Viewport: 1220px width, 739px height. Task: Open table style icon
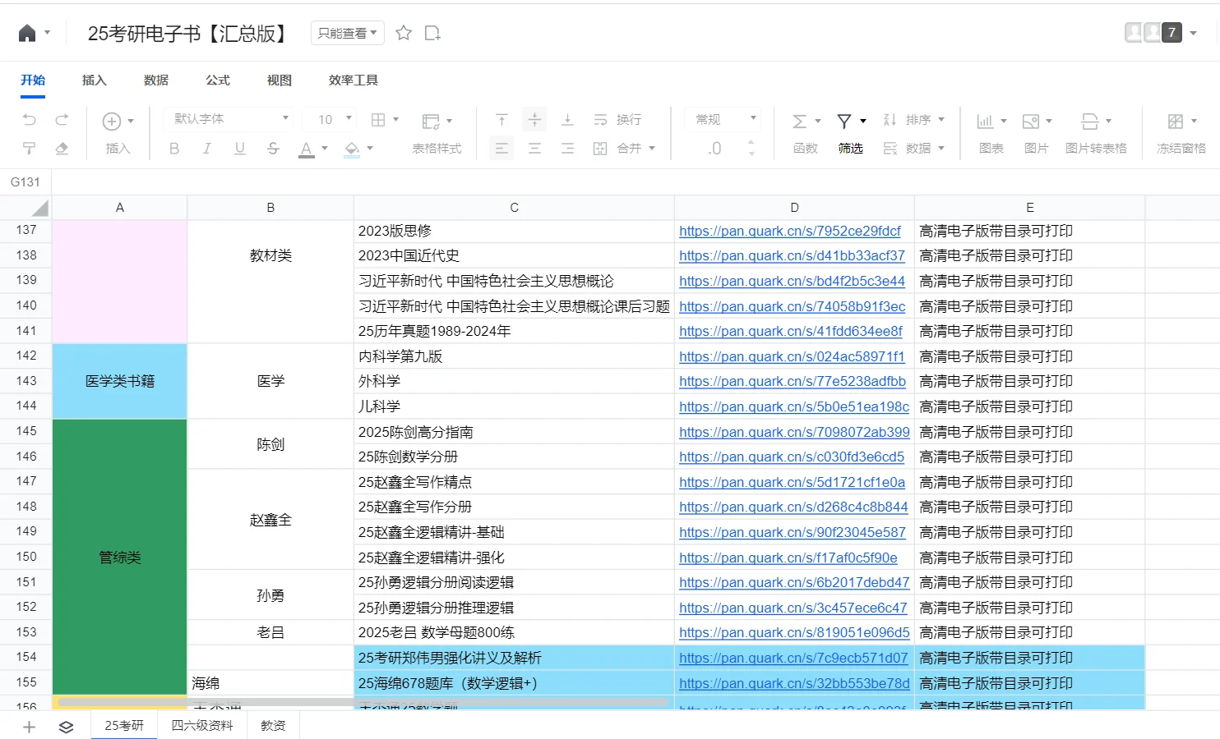431,122
